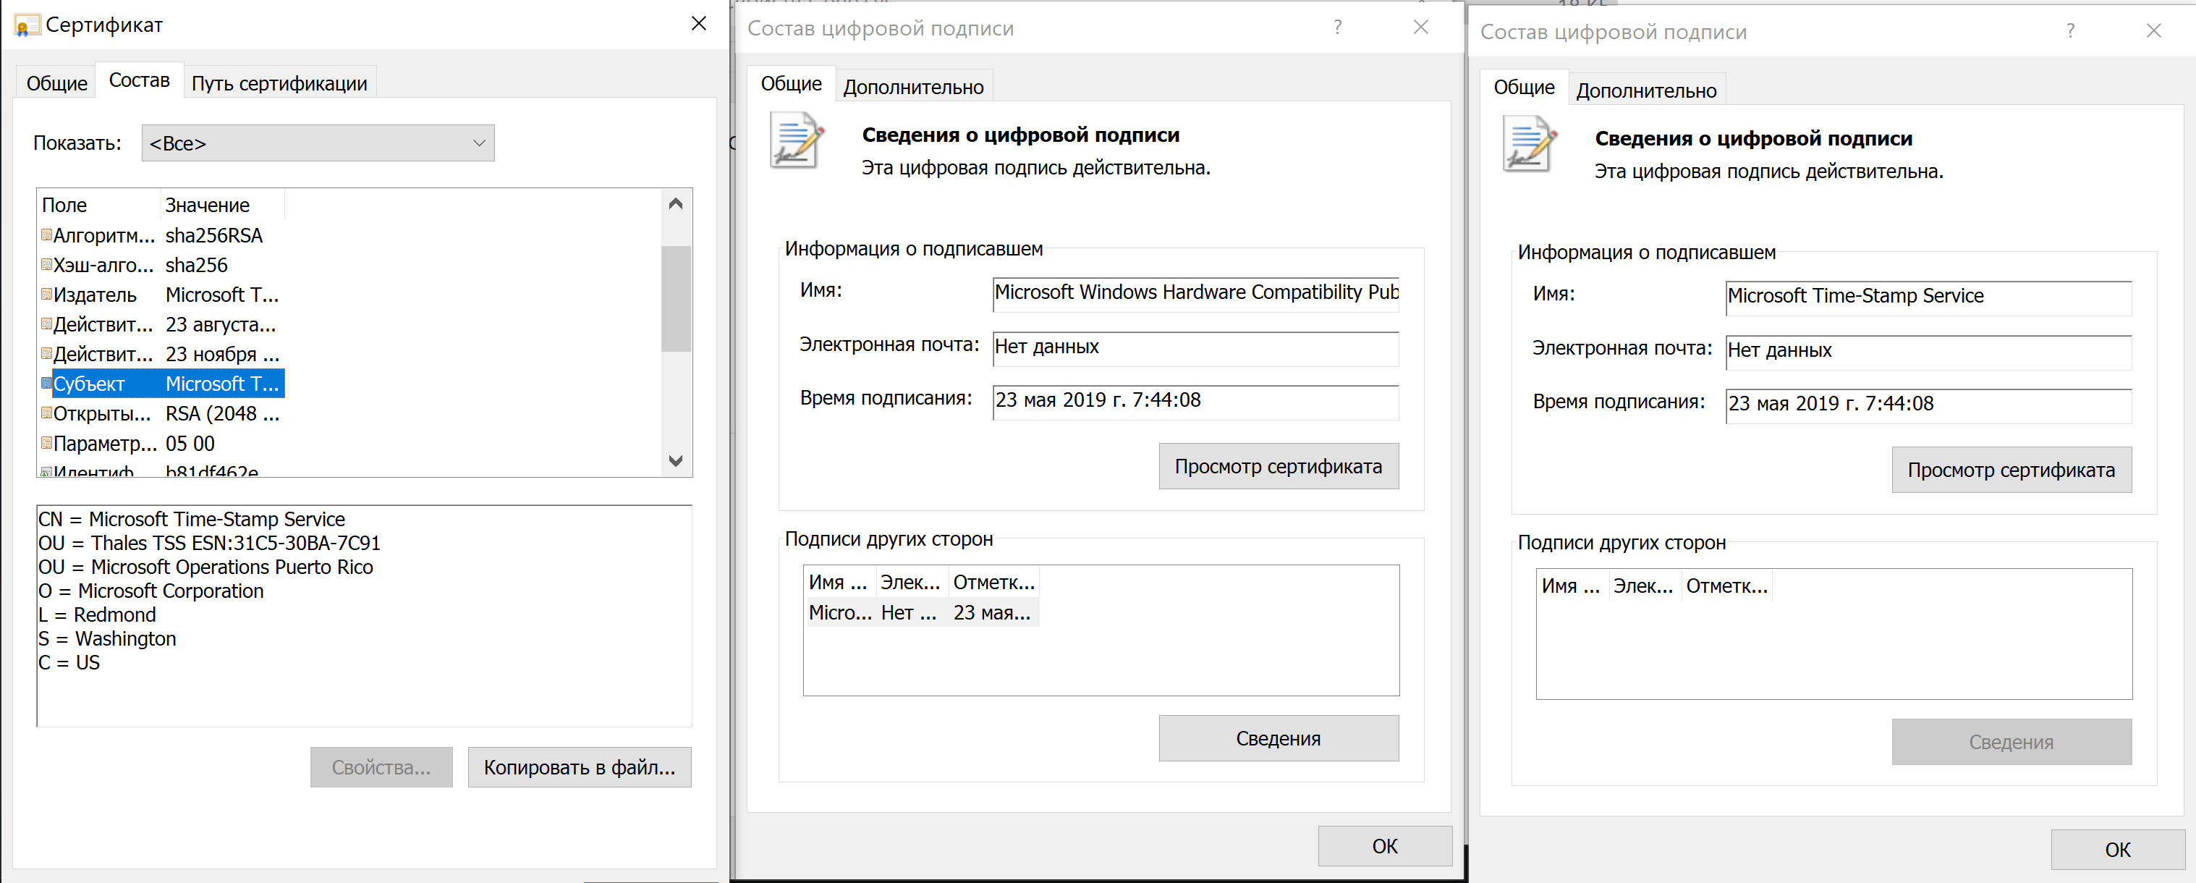
Task: Click the Отметк... column header in the right dialog list
Action: 1727,586
